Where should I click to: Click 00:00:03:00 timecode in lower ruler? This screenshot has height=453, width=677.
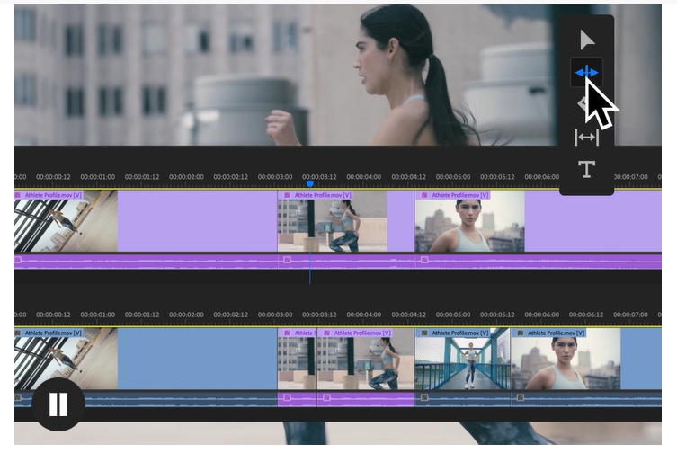275,315
